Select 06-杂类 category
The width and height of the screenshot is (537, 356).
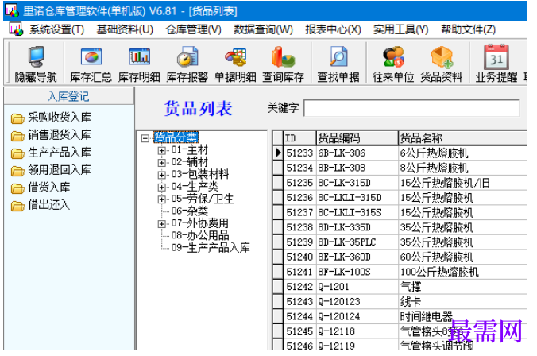pyautogui.click(x=189, y=211)
